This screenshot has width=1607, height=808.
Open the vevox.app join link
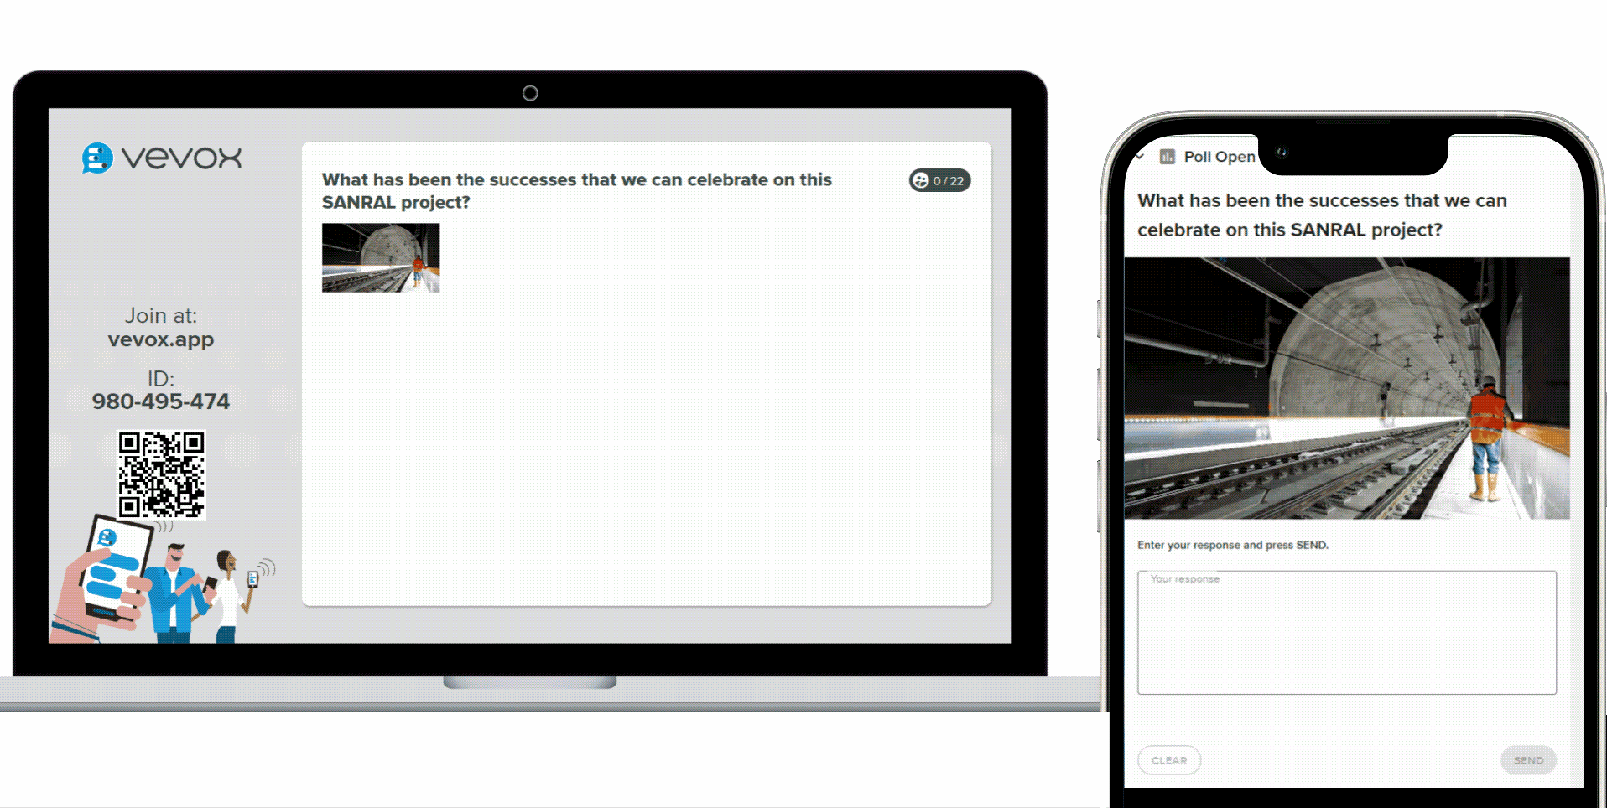pos(160,339)
